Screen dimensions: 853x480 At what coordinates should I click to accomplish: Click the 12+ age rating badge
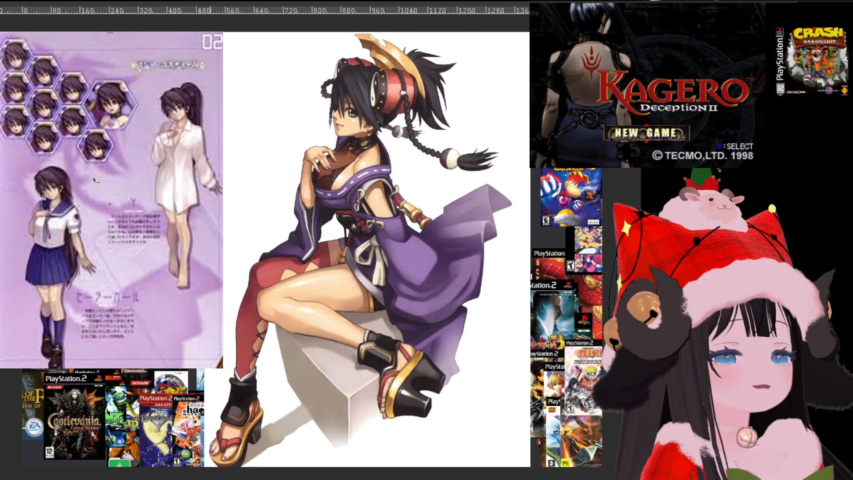coord(49,452)
